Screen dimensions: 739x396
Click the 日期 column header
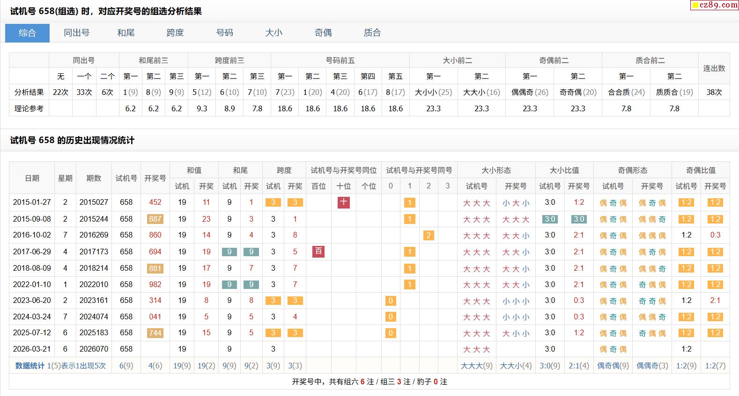coord(32,178)
